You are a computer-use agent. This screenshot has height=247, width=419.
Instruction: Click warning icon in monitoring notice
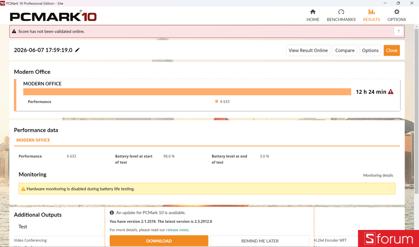click(x=23, y=189)
